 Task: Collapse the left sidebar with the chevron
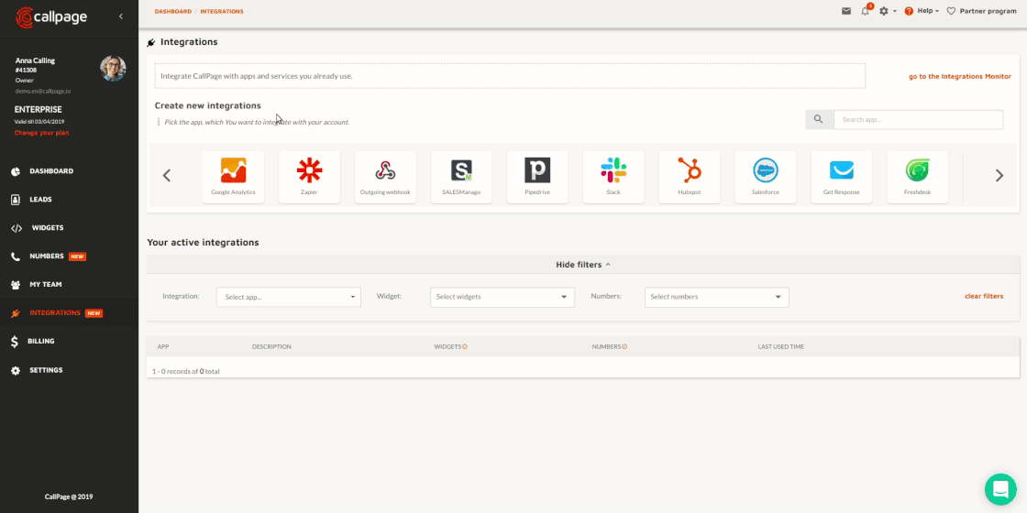point(121,16)
